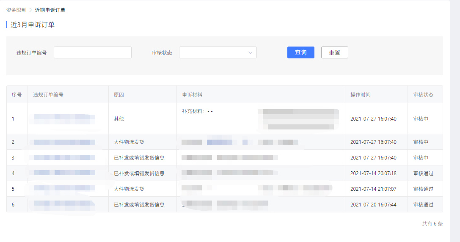
Task: Click 审核中 status in row 2
Action: coord(421,142)
